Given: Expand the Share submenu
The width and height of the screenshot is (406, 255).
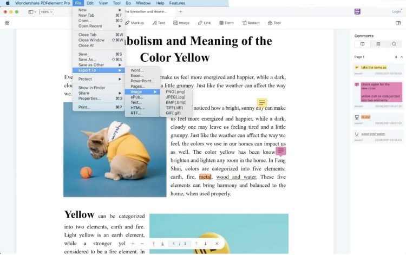Looking at the screenshot, I should pos(99,93).
